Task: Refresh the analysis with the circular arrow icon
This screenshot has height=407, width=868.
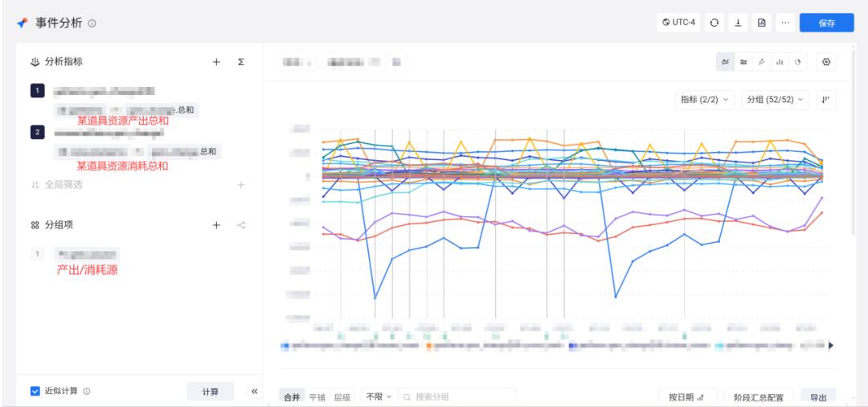Action: [714, 23]
